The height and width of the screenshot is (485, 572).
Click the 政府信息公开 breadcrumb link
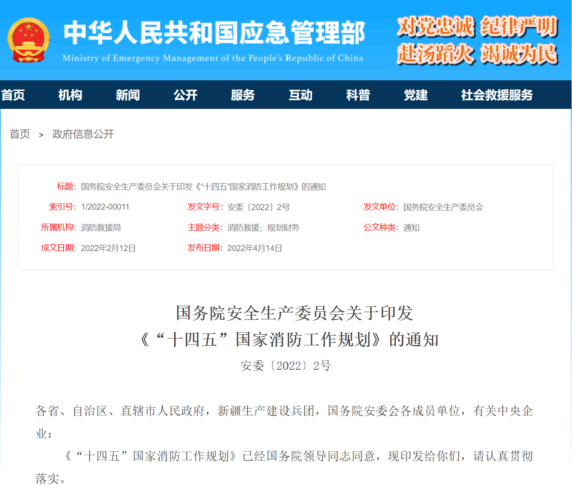pyautogui.click(x=83, y=134)
